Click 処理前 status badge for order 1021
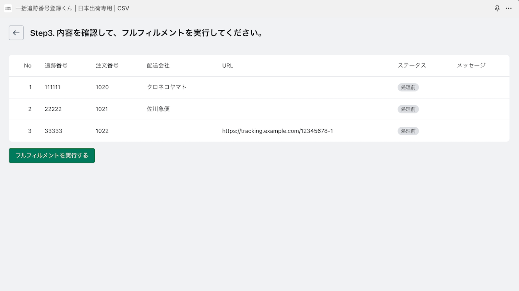Viewport: 519px width, 291px height. [408, 109]
